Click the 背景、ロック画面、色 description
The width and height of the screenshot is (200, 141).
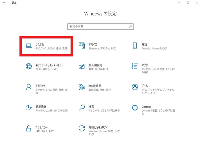click(98, 69)
